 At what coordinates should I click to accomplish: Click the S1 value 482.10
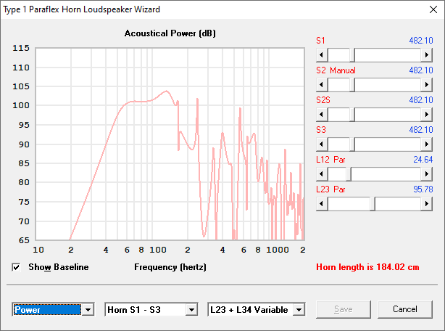pos(421,41)
